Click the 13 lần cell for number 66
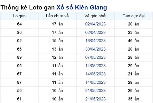The height and width of the screenshot is (103, 153). 57,49
